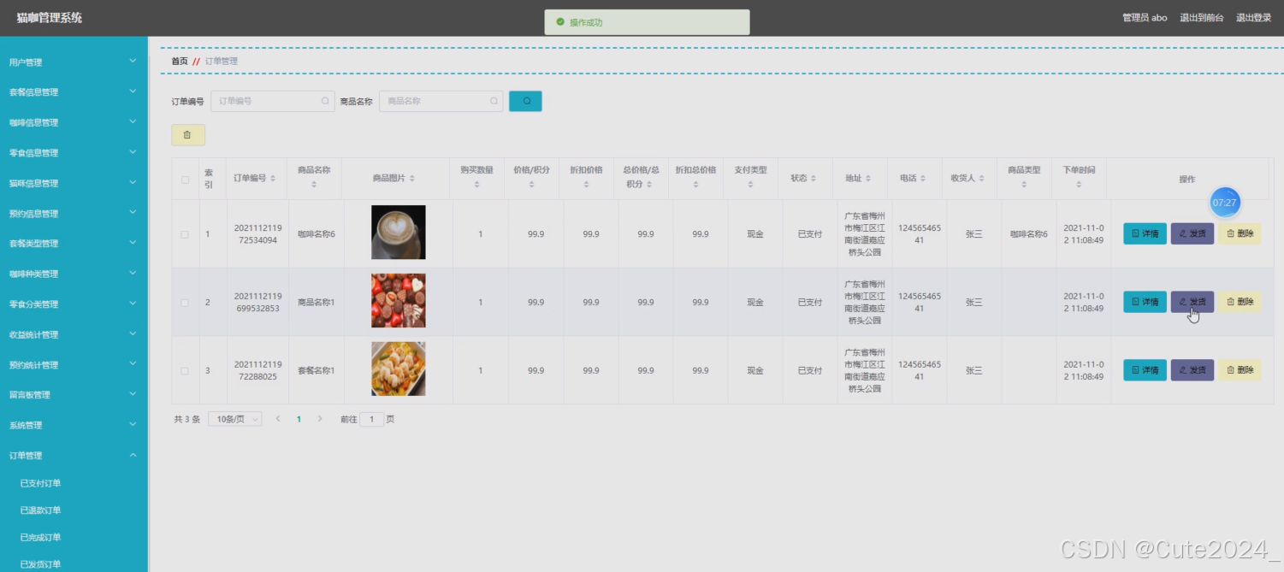Expand 猫咪信息管理 sidebar menu
The width and height of the screenshot is (1284, 572).
pyautogui.click(x=74, y=183)
